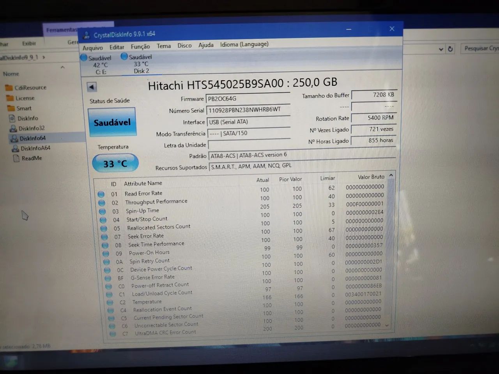The image size is (499, 374).
Task: Click the Explorer search box
Action: [x=480, y=48]
